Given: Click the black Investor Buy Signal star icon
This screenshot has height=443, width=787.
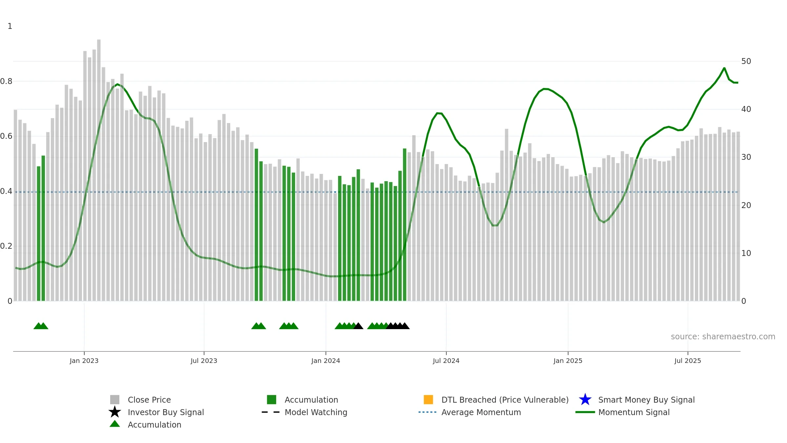Looking at the screenshot, I should coord(115,412).
